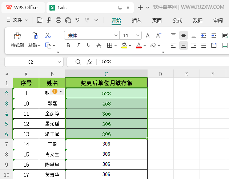The image size is (229, 179).
Task: Click the fx insert function icon
Action: point(89,62)
